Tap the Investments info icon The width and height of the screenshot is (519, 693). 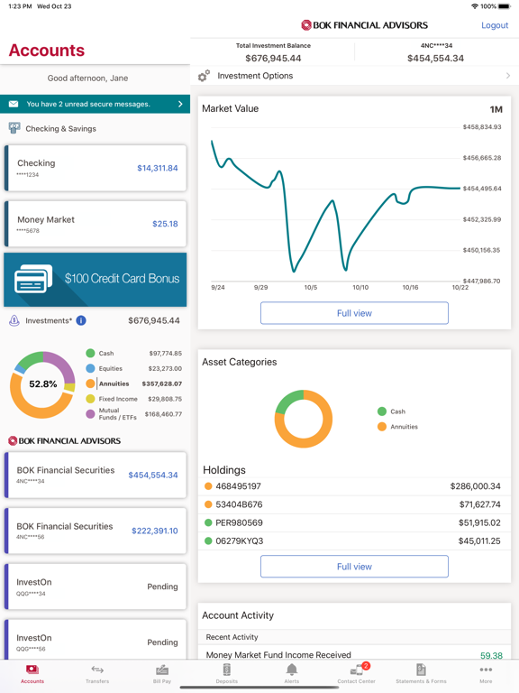tap(81, 320)
